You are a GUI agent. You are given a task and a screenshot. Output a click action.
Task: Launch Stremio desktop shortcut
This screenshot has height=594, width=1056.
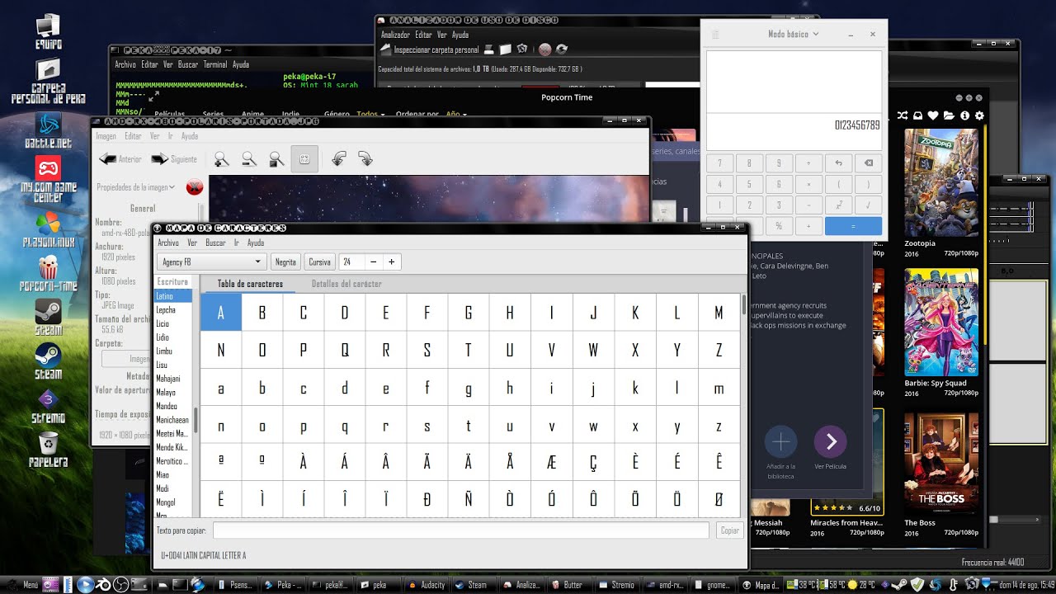[x=48, y=407]
